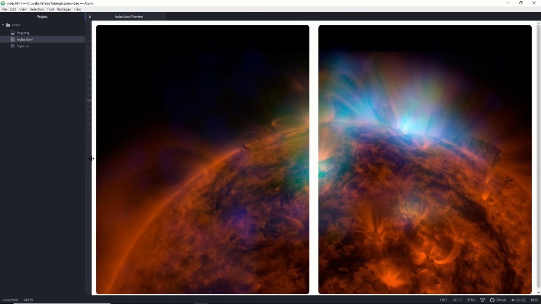Viewport: 541px width, 304px height.
Task: Open the Find menu
Action: click(50, 9)
